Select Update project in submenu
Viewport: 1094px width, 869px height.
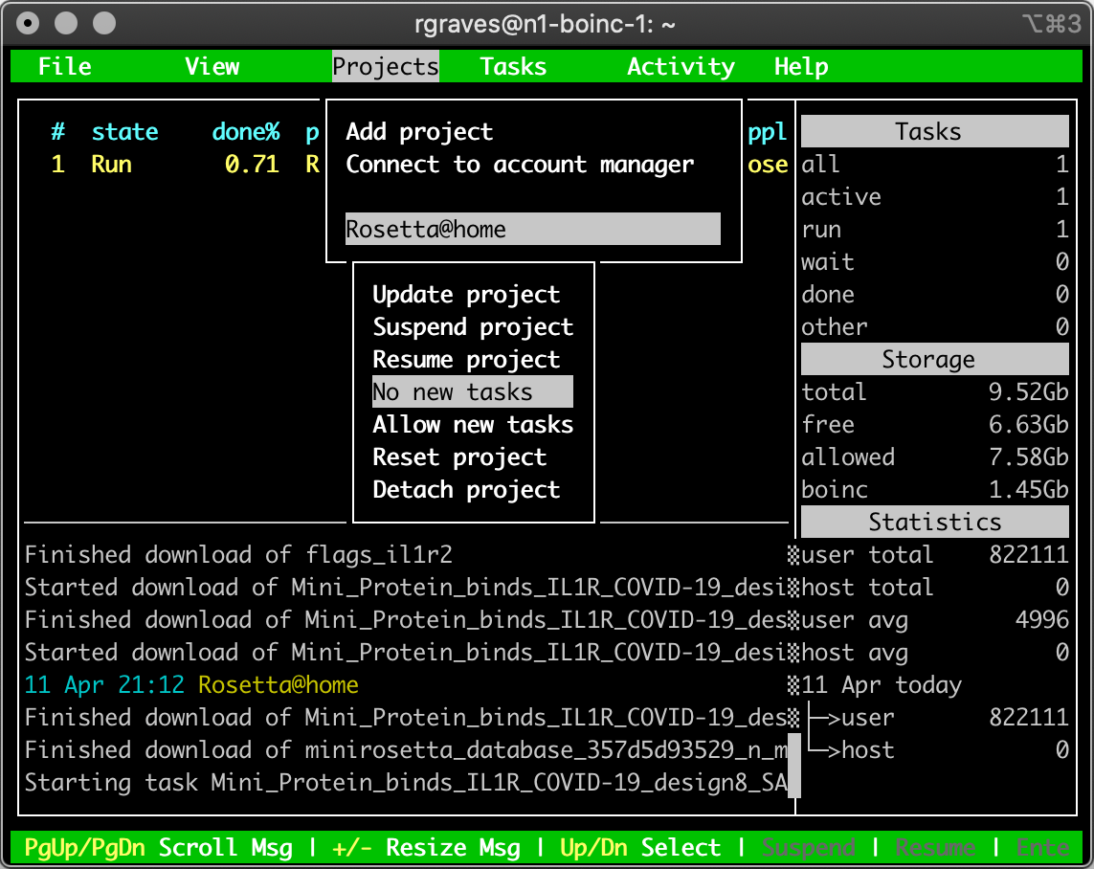coord(466,295)
